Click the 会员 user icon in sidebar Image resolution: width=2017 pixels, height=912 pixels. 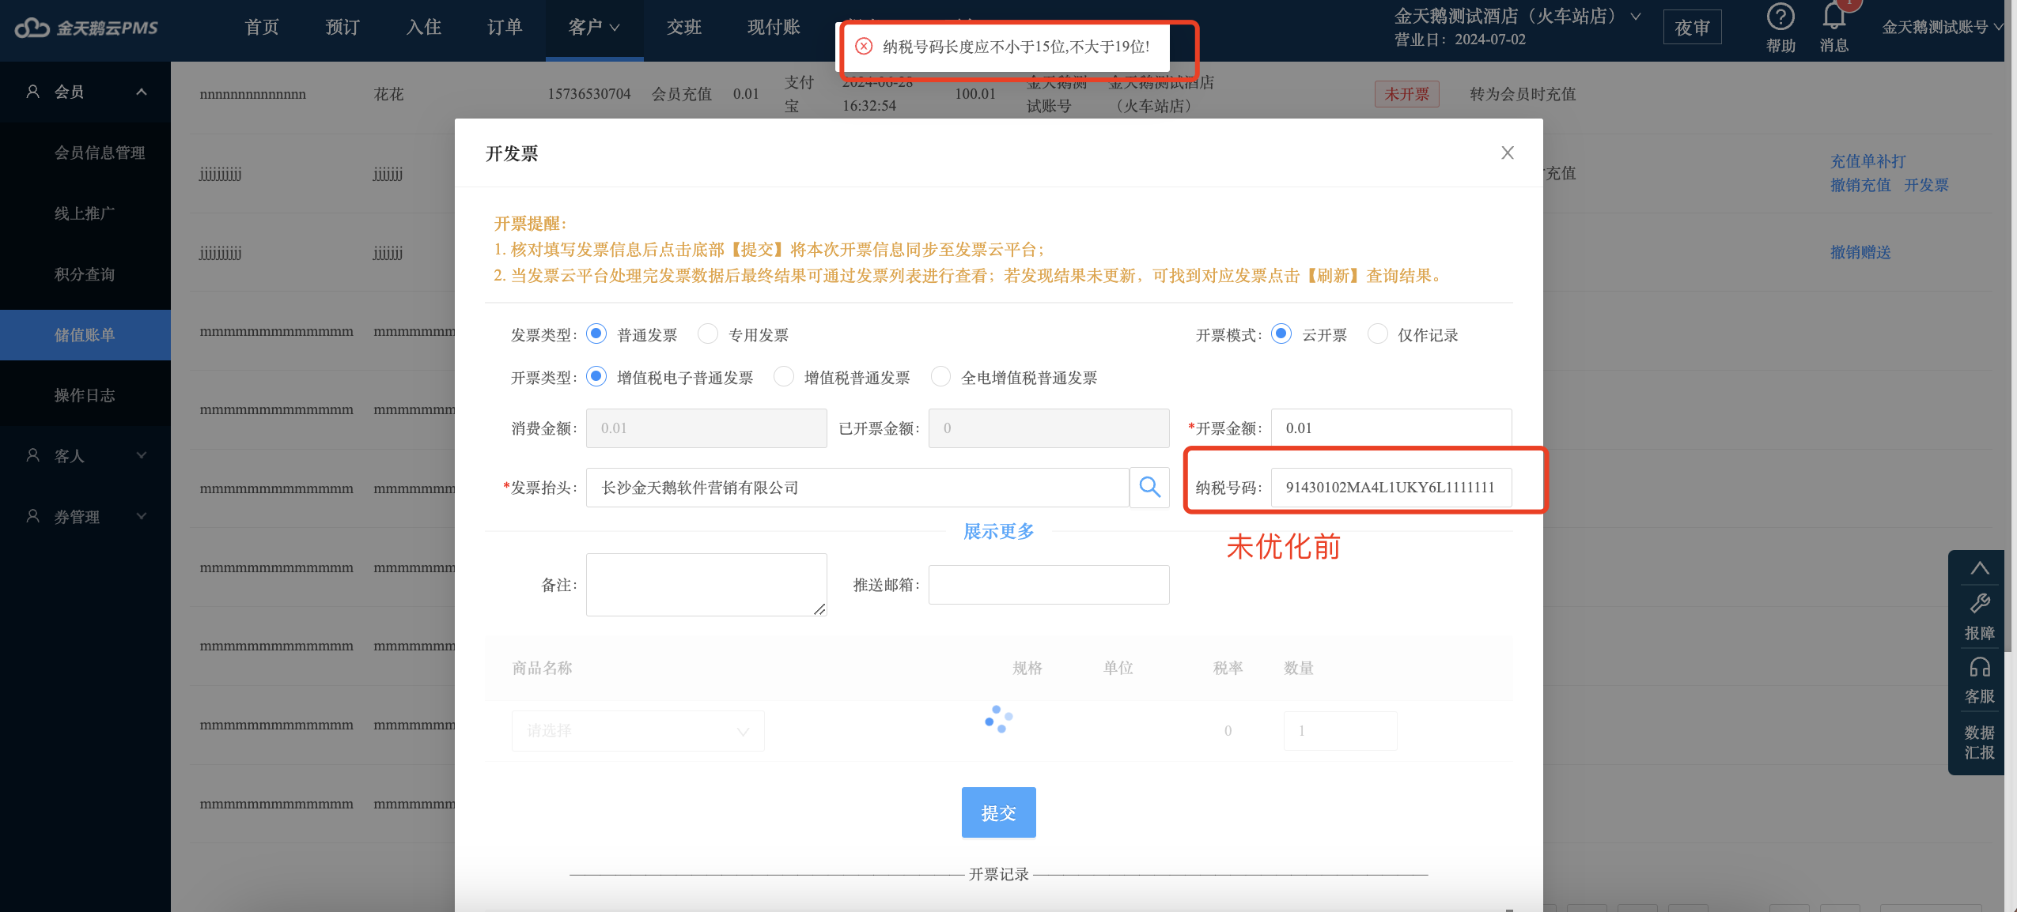coord(32,92)
